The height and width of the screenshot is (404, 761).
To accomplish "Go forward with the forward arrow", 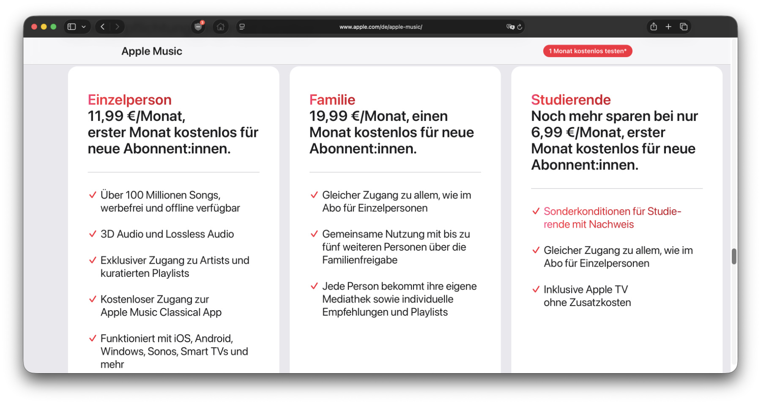I will (117, 27).
